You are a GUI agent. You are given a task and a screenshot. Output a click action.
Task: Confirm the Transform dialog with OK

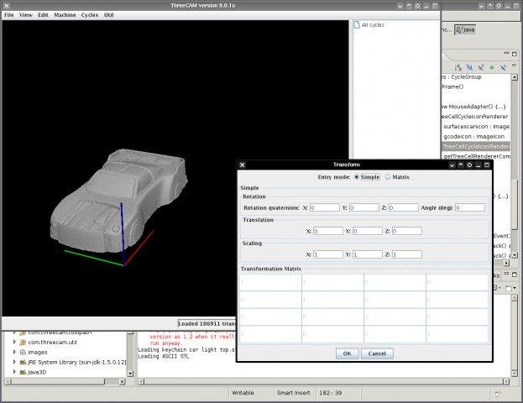click(348, 353)
